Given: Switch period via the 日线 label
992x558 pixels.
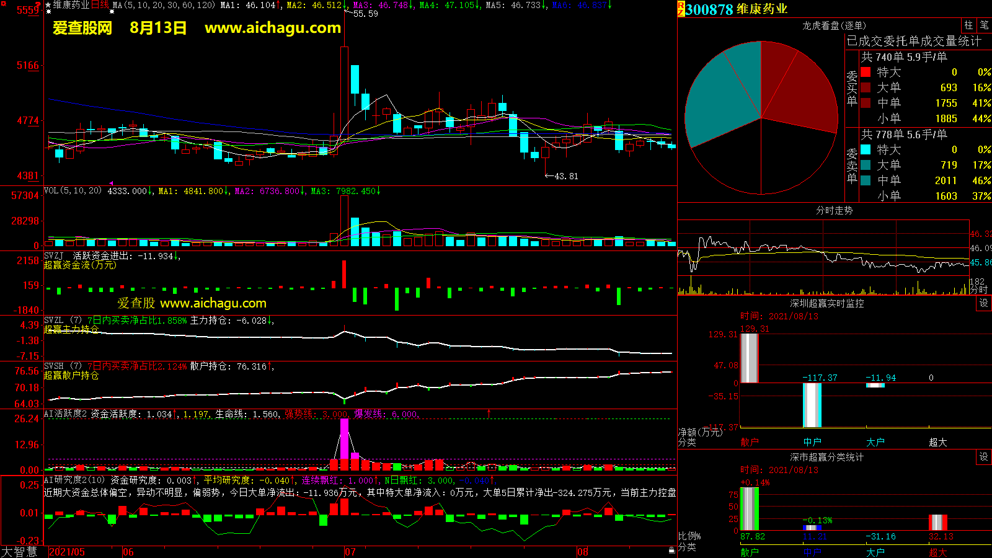Looking at the screenshot, I should coord(100,5).
